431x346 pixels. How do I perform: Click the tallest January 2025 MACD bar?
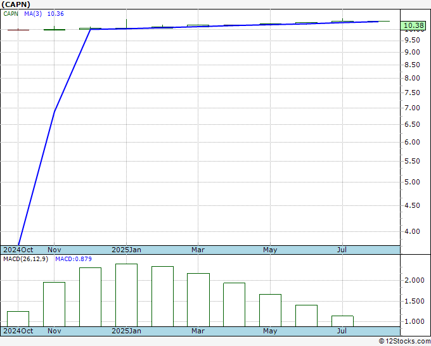(126, 295)
